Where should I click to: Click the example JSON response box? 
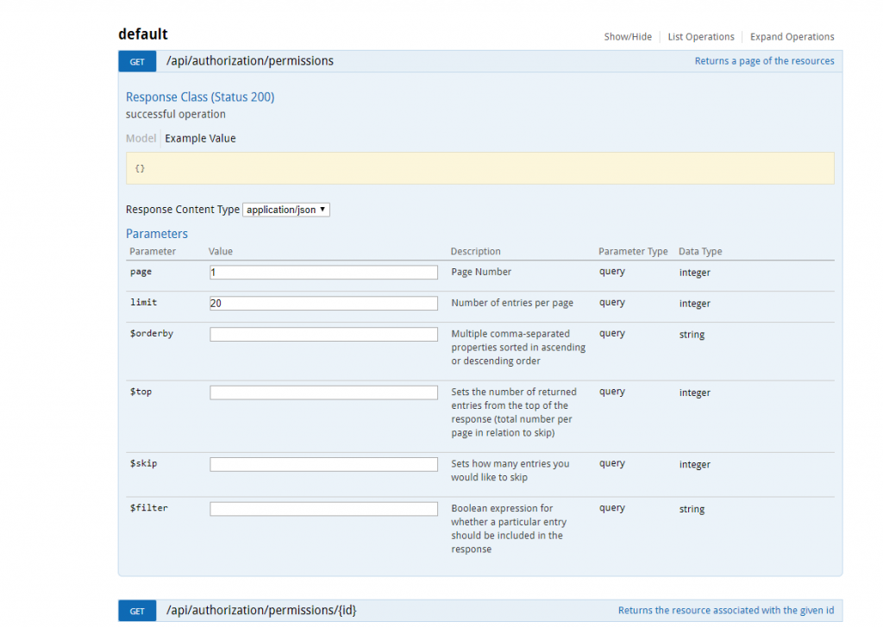click(x=479, y=167)
